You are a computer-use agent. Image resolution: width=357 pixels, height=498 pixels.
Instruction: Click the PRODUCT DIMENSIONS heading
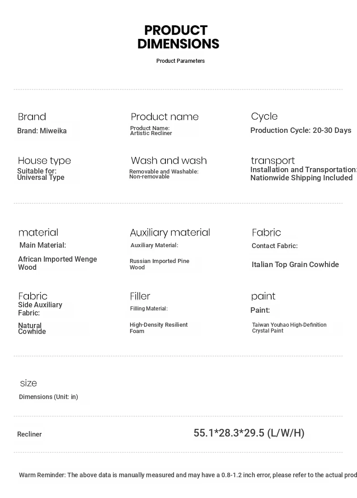(x=178, y=37)
